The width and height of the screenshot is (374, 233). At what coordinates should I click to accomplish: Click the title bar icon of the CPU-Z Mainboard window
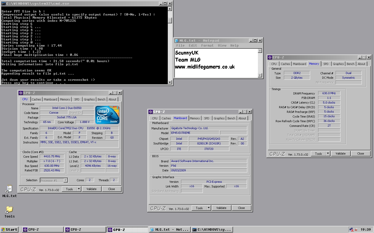pos(151,112)
